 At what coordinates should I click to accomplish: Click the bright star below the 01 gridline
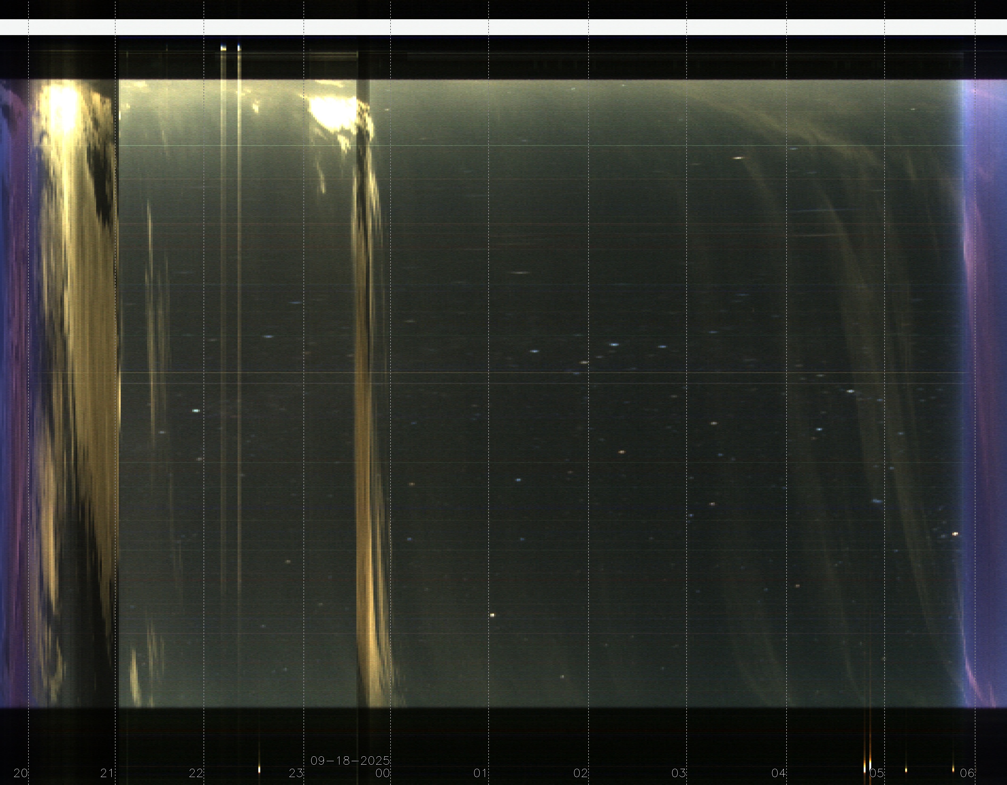(x=492, y=615)
